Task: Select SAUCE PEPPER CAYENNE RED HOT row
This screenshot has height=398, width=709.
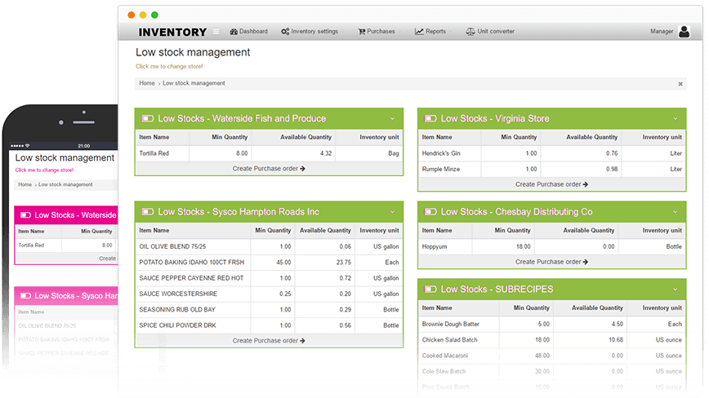Action: [269, 278]
